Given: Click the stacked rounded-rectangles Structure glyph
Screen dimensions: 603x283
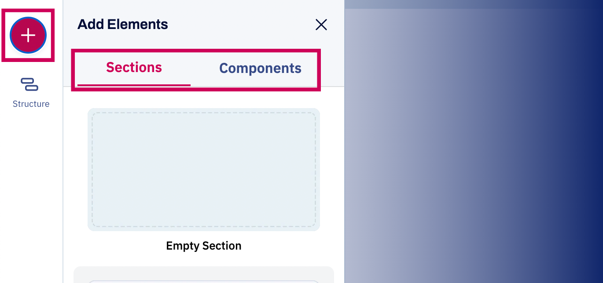Looking at the screenshot, I should (29, 84).
